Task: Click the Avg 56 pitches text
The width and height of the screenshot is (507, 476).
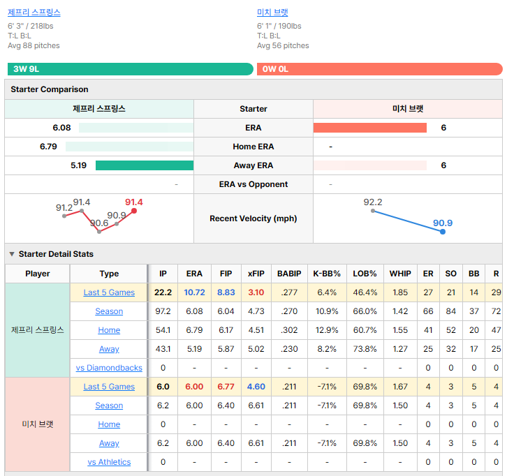Action: pos(283,45)
